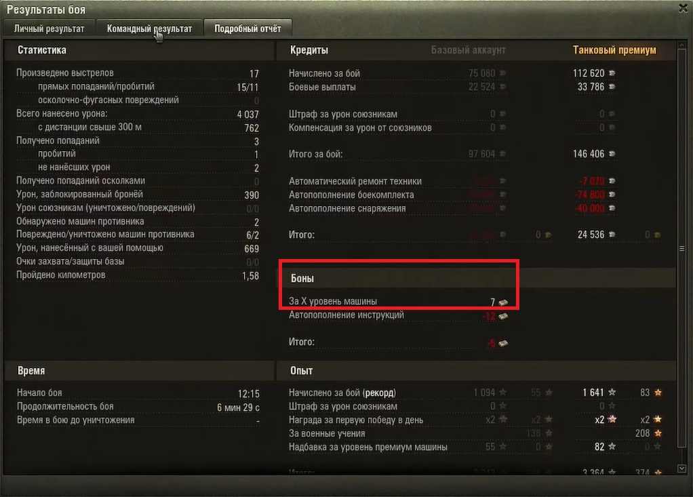Click orange free XP star beside 83

click(658, 392)
